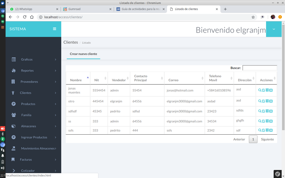
Task: View client sdfsdf with magnifier icon
Action: [x=260, y=111]
